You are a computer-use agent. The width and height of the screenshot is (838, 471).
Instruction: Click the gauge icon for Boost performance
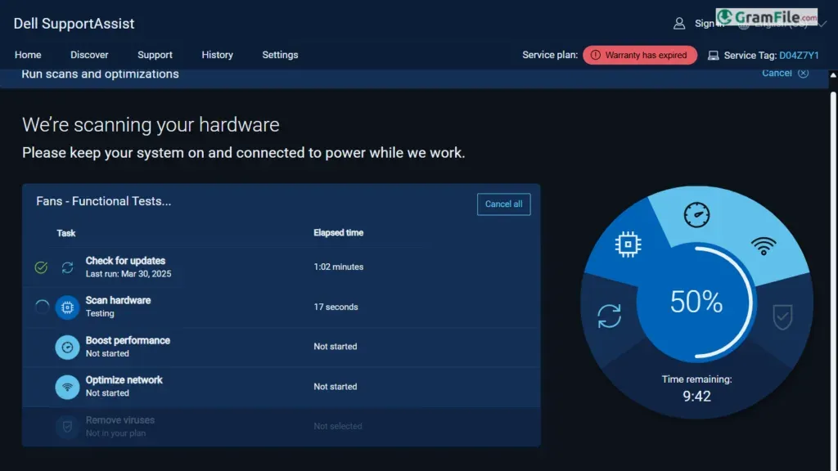pyautogui.click(x=67, y=347)
